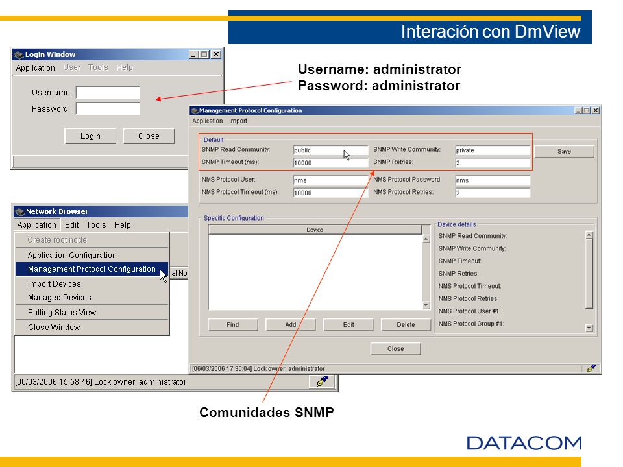This screenshot has height=467, width=623.
Task: Click the Password field in Login Window
Action: point(108,109)
